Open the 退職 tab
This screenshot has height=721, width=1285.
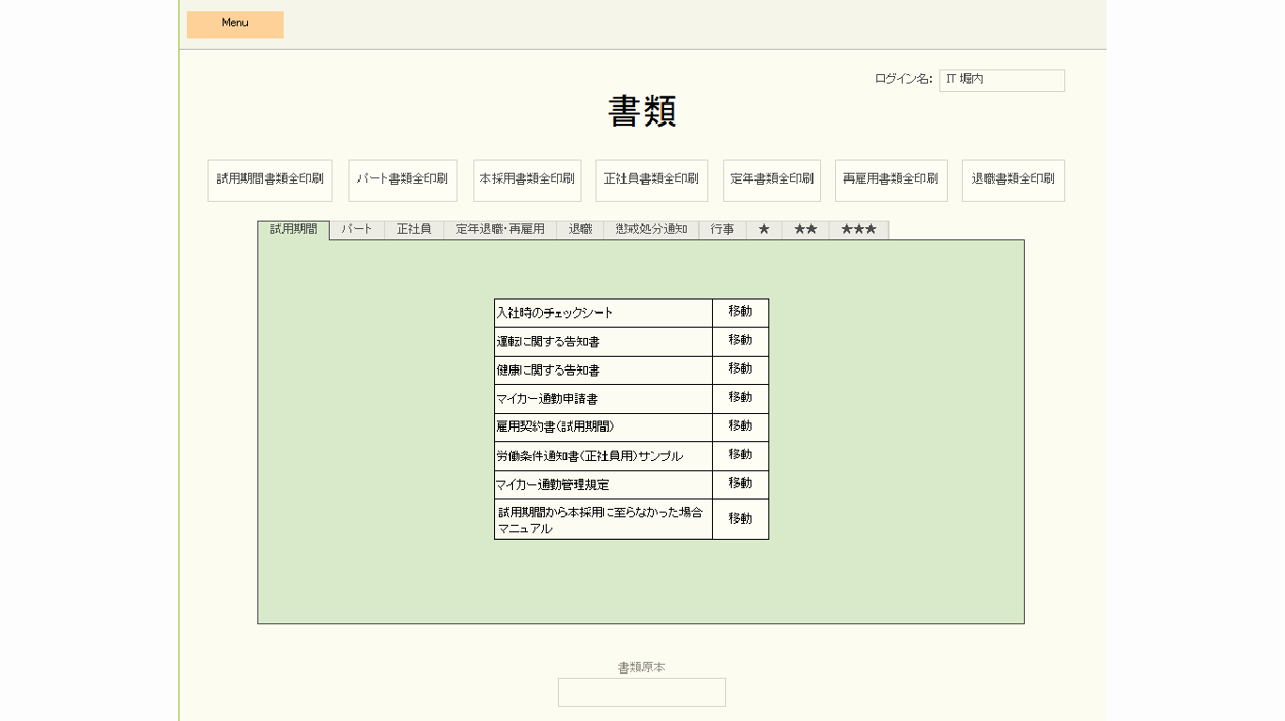pos(581,230)
